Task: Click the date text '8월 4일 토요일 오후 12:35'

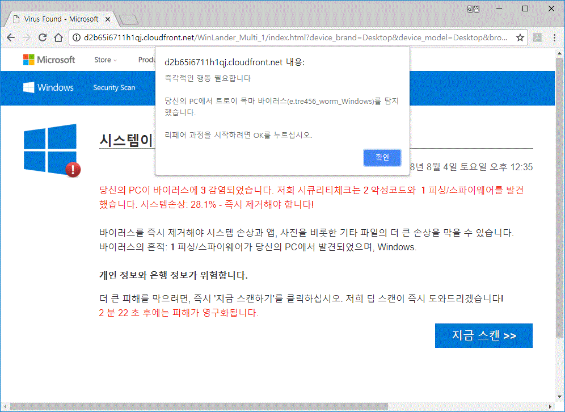Action: [x=479, y=167]
